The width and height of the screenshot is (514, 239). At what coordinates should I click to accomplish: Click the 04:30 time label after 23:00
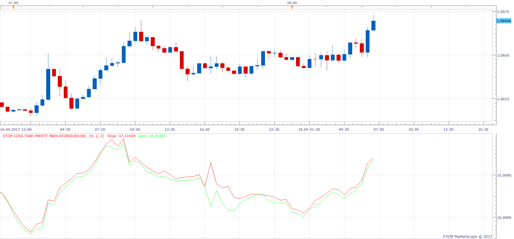point(65,130)
